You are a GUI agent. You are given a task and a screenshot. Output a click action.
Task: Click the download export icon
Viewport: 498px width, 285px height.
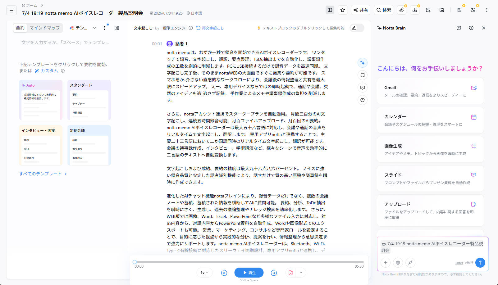click(x=415, y=10)
